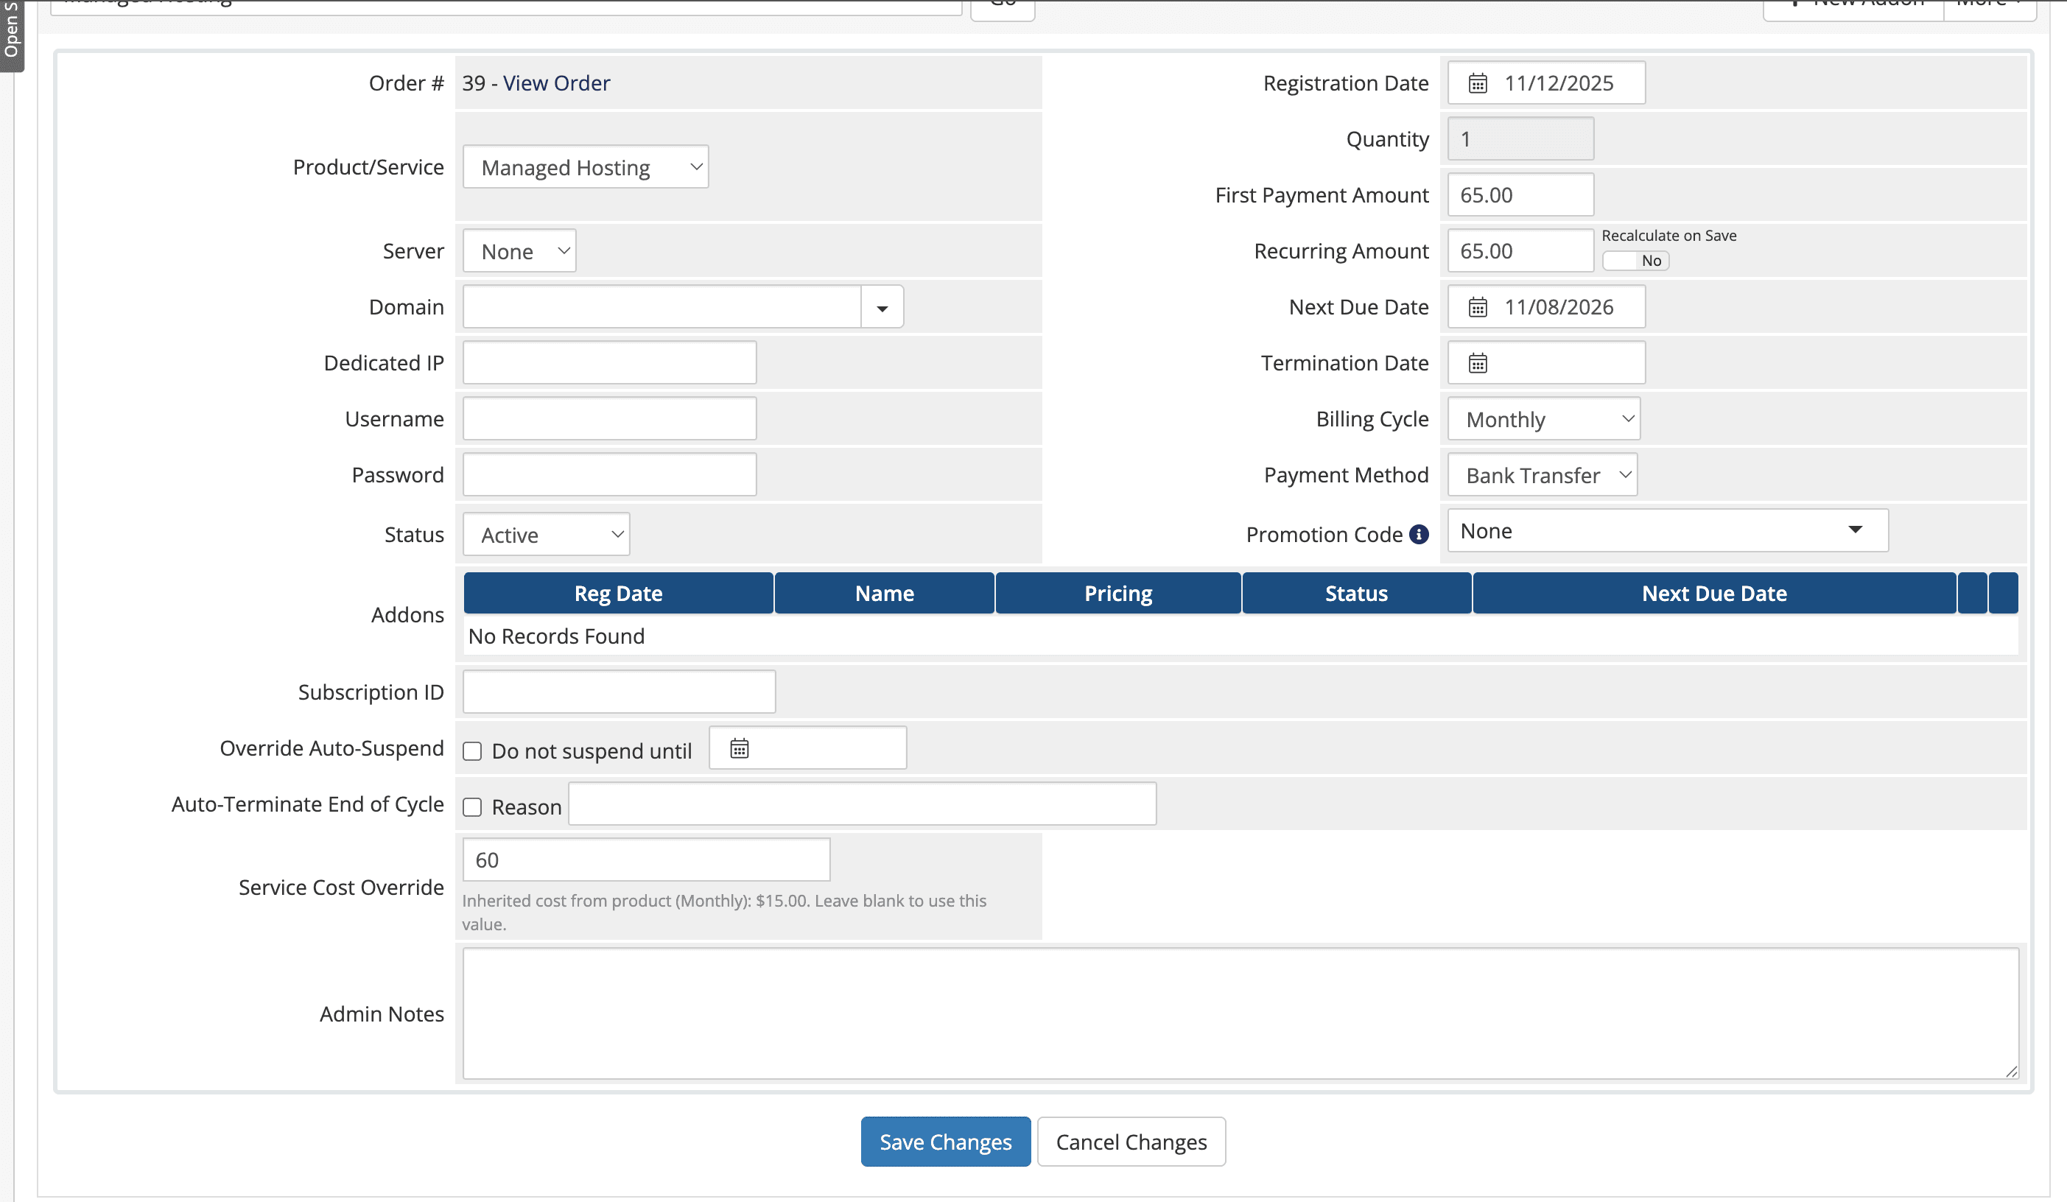Click the Promotion Code info icon
Viewport: 2067px width, 1202px height.
click(x=1419, y=534)
